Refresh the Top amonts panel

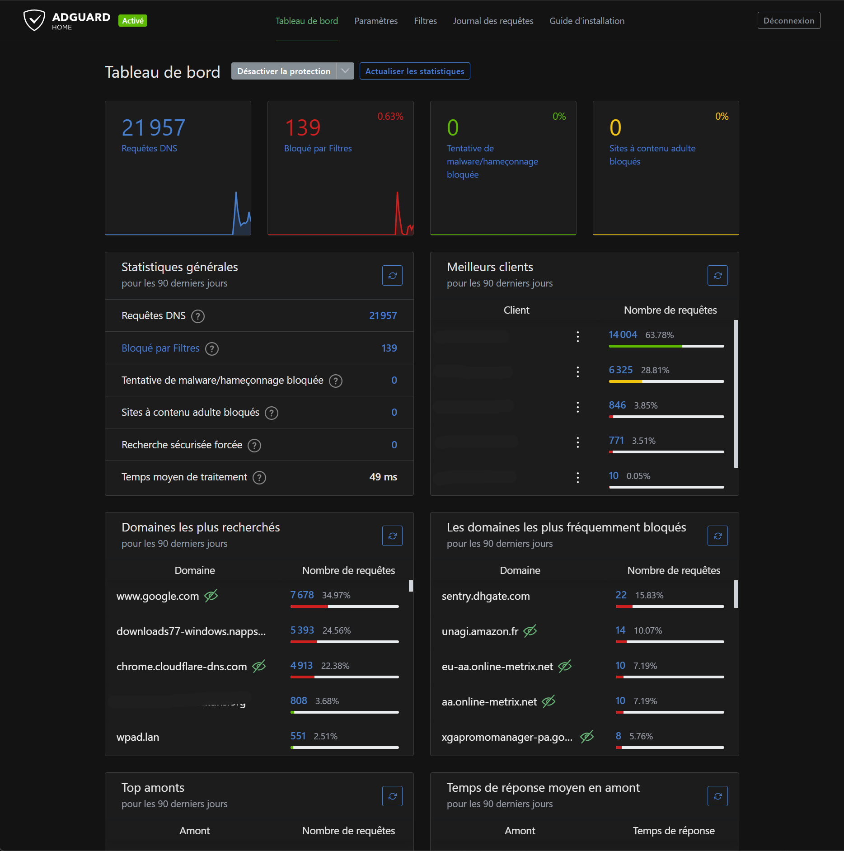392,796
